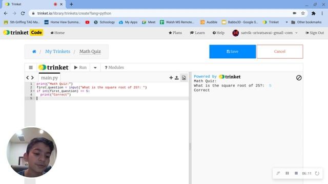Open the browser extensions puzzle icon
Image resolution: width=328 pixels, height=184 pixels.
click(313, 13)
